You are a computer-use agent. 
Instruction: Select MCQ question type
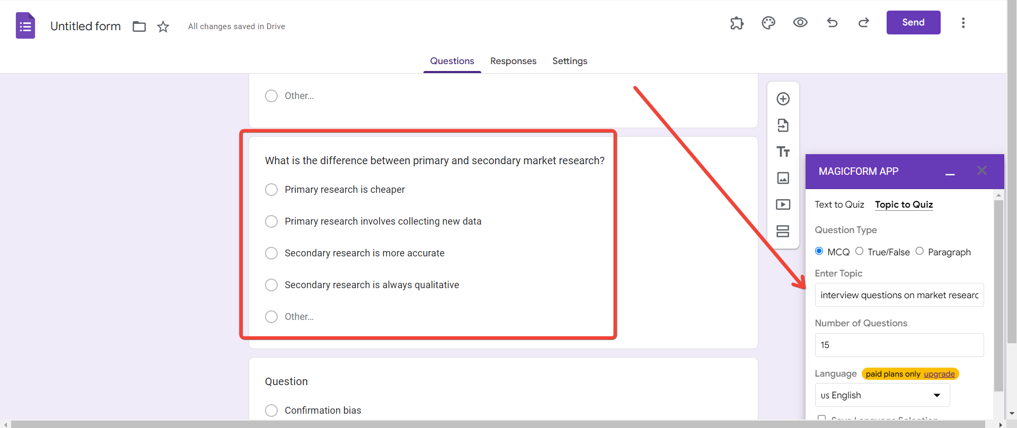pyautogui.click(x=819, y=251)
